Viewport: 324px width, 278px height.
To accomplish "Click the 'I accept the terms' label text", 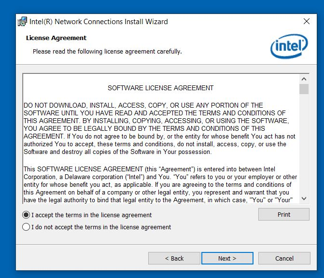I will click(92, 215).
